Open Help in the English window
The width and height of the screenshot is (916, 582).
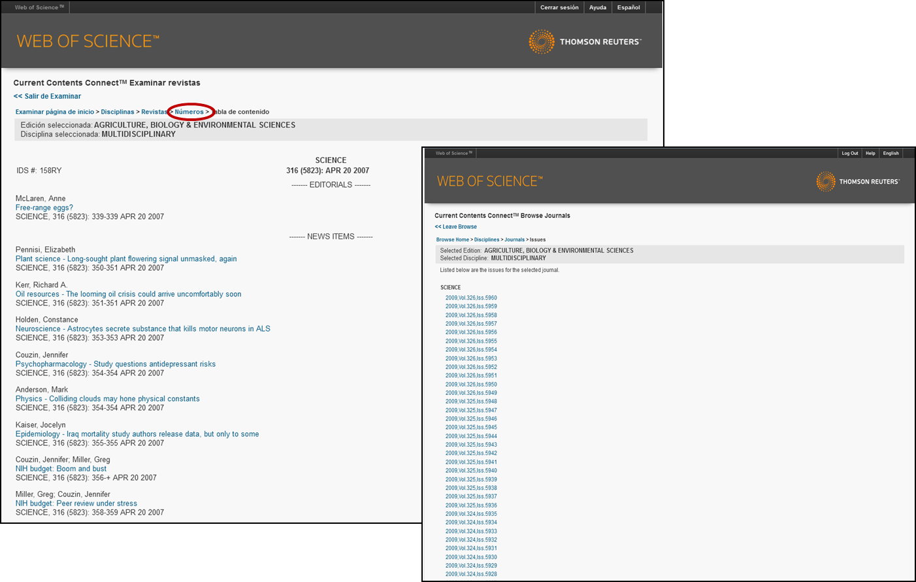point(870,153)
